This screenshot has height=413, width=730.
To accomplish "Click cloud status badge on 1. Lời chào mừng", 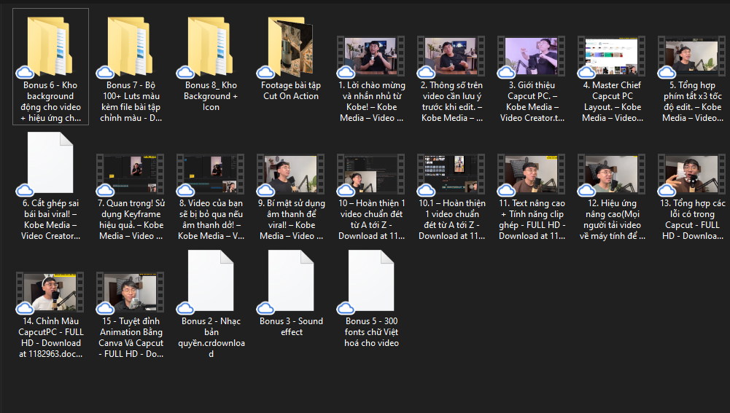I will (x=346, y=72).
